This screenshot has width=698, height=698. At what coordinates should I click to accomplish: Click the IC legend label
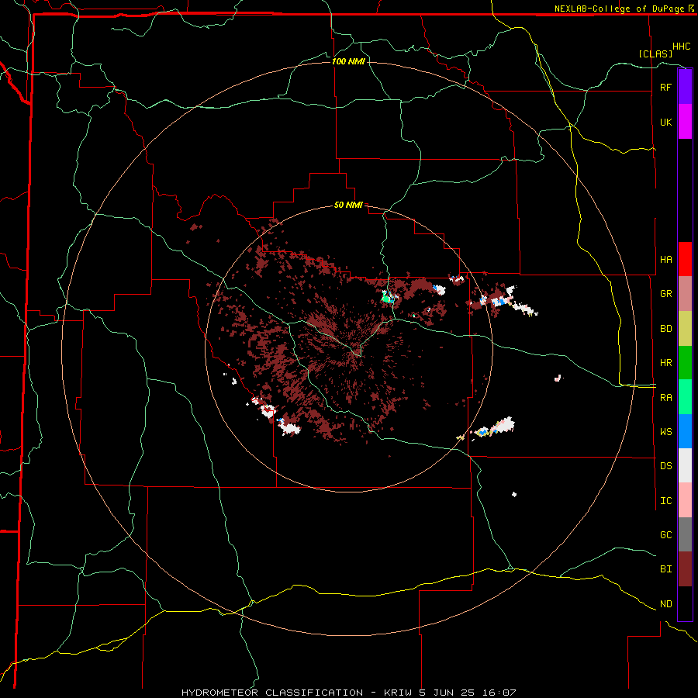tap(665, 501)
